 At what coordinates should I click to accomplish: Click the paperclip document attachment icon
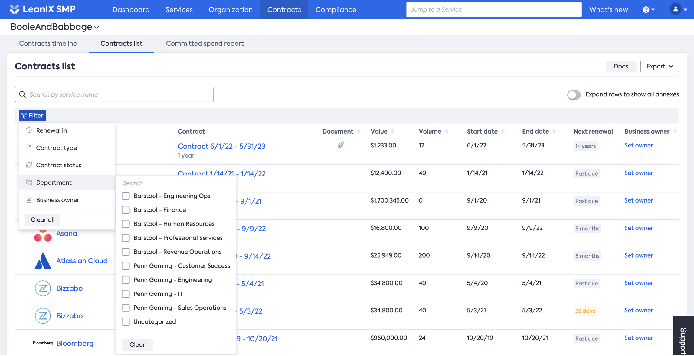[x=341, y=145]
